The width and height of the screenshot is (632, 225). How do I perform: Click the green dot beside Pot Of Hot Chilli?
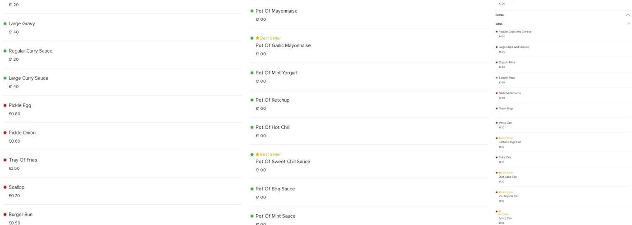coord(252,127)
